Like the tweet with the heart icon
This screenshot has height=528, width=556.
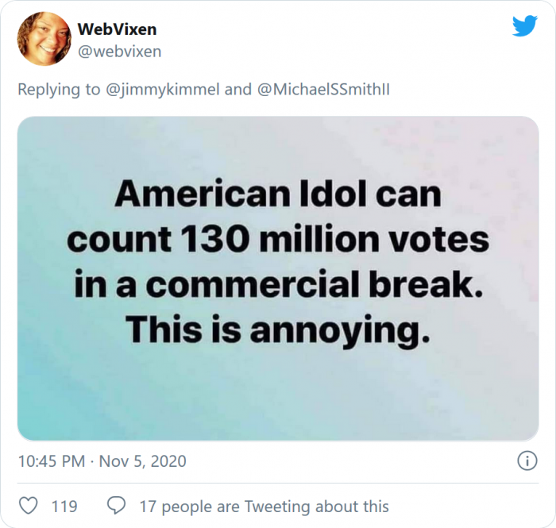28,506
